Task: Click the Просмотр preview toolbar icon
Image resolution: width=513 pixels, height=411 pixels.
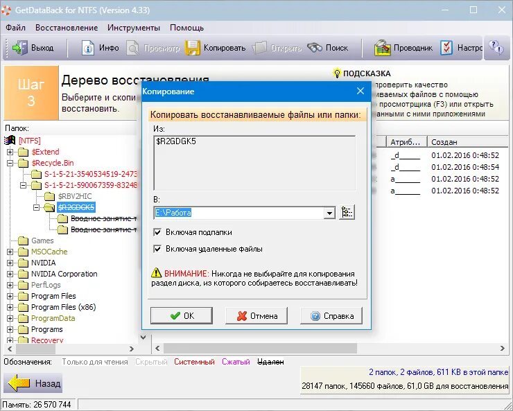Action: pos(133,48)
